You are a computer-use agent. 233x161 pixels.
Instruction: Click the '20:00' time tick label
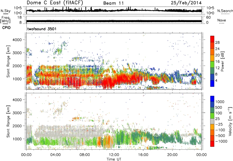(172, 155)
